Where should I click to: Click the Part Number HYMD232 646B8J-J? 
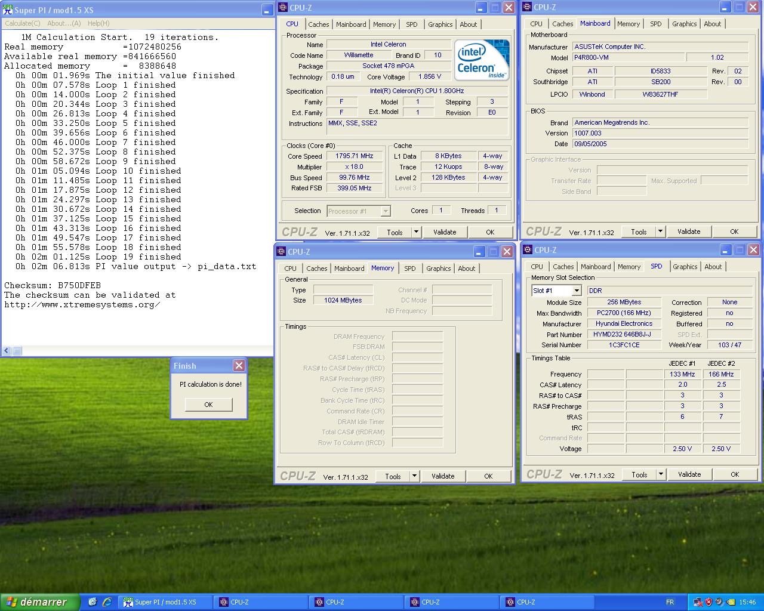[x=624, y=334]
